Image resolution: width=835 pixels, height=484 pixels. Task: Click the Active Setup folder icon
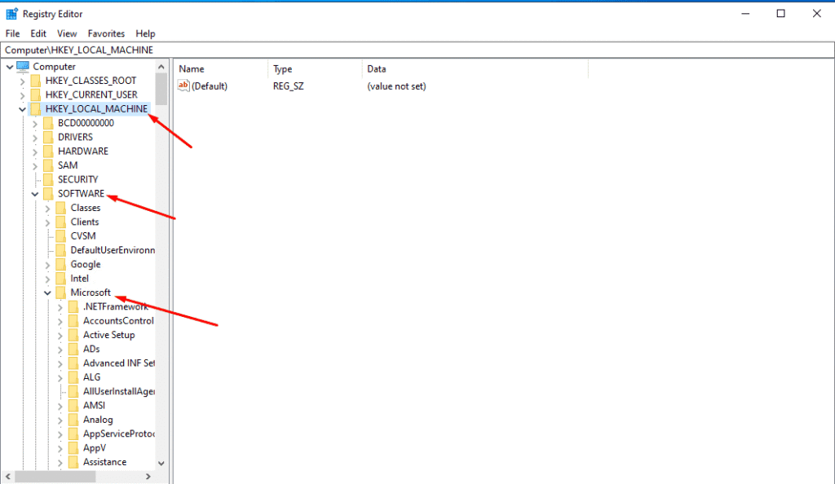point(73,335)
